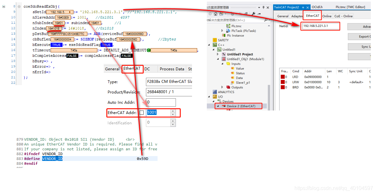The image size is (376, 194).
Task: Click the Auto Inc Addr field
Action: pyautogui.click(x=161, y=102)
